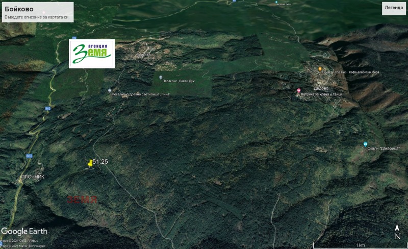The width and height of the screenshot is (408, 249).
Task: Open the Легенда legend button
Action: [393, 8]
